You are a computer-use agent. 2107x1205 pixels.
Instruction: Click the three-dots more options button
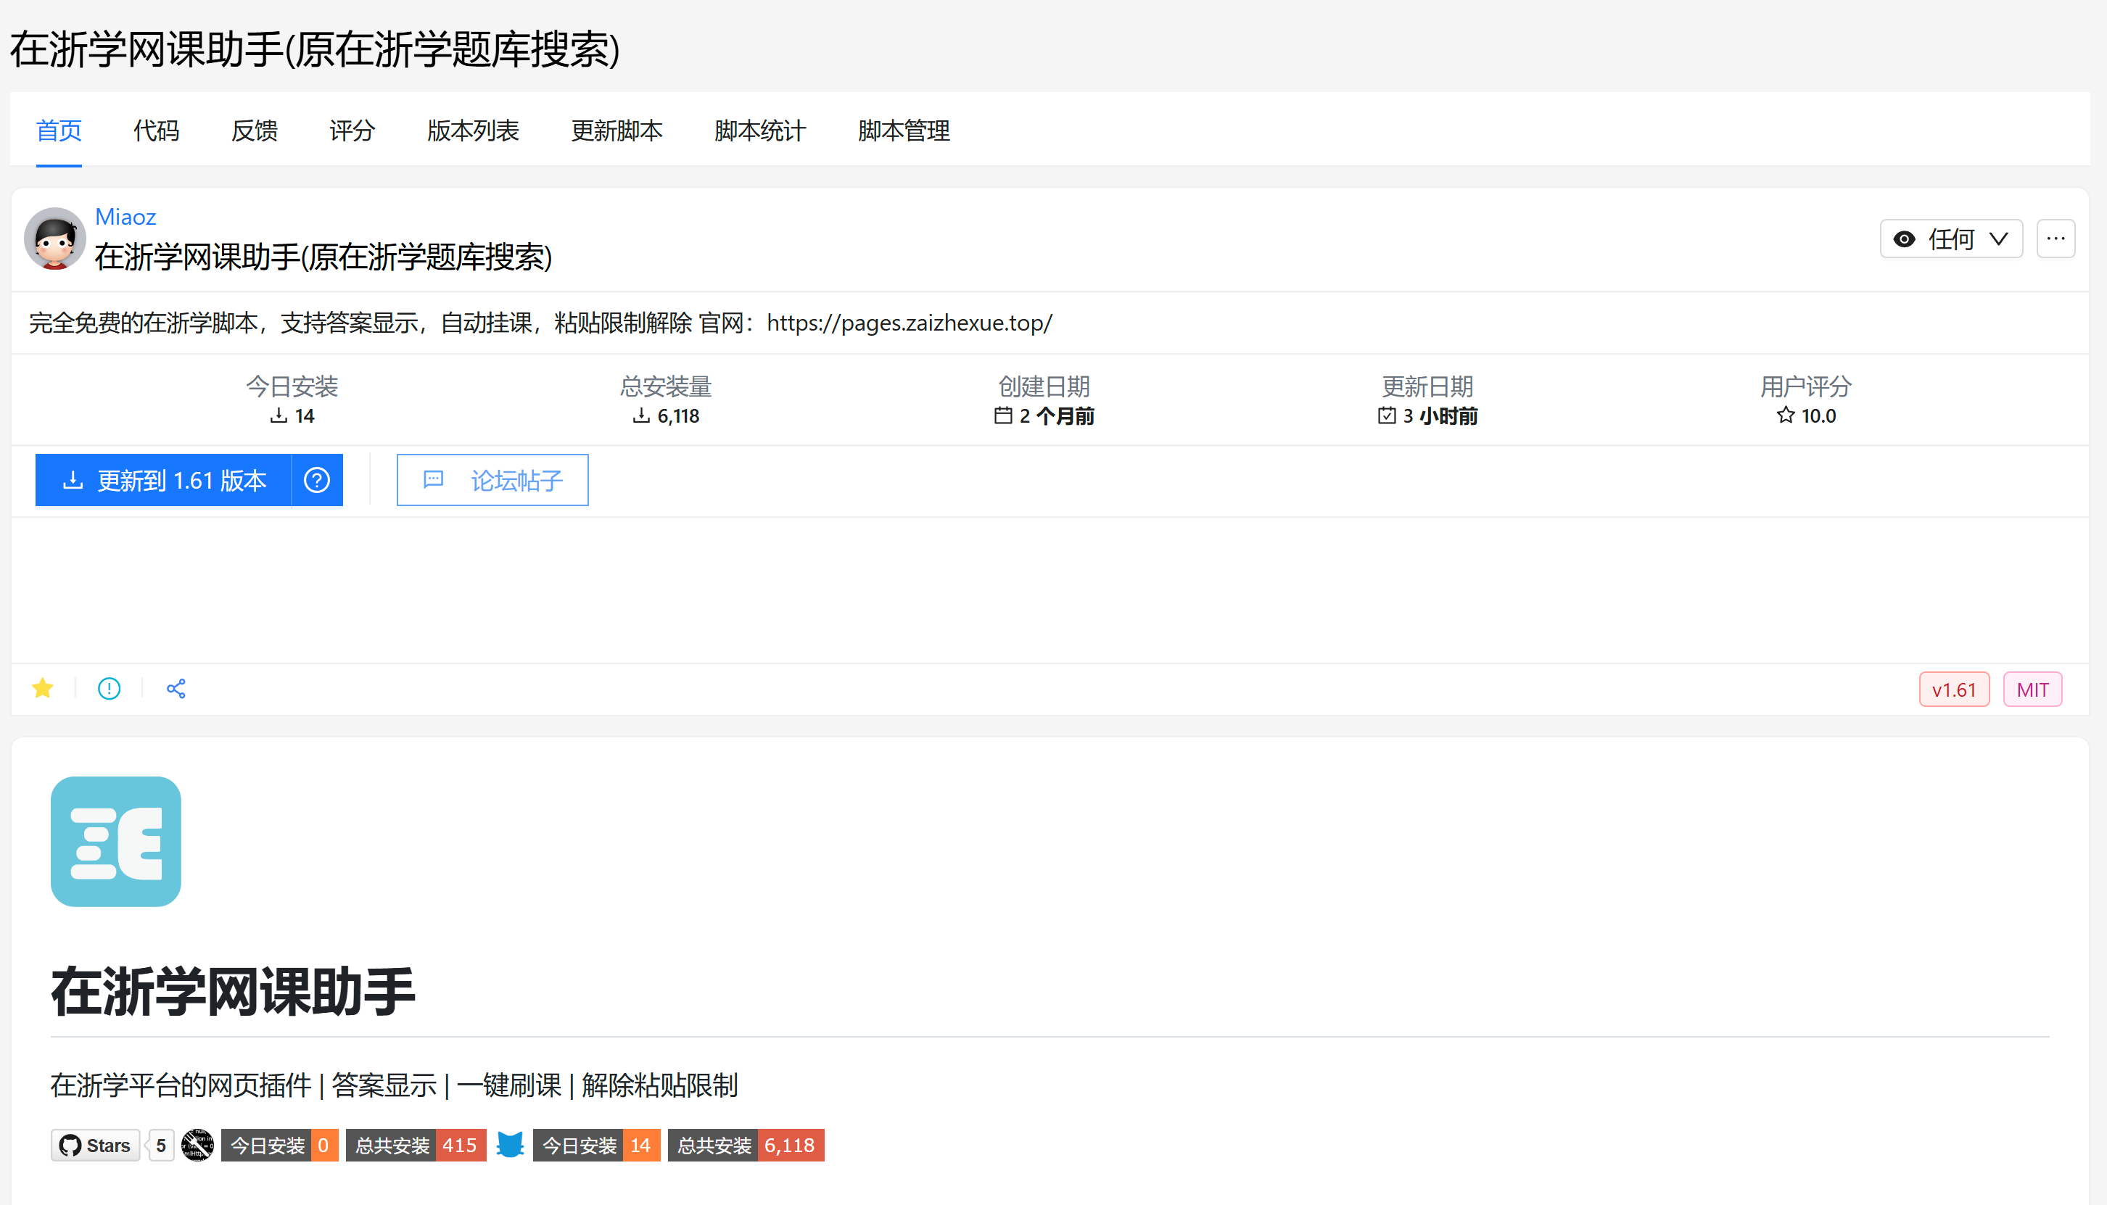2056,239
